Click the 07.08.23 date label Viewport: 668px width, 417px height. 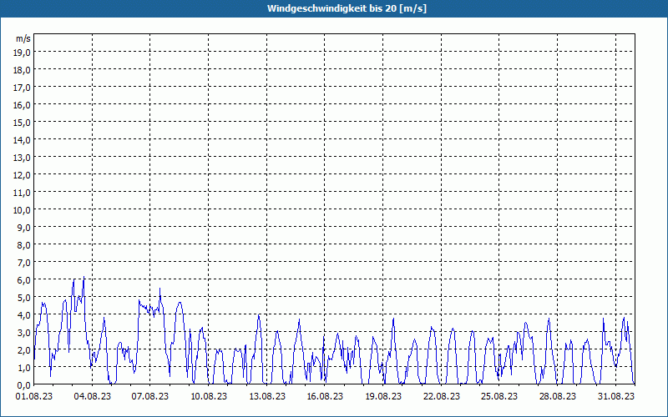click(150, 396)
